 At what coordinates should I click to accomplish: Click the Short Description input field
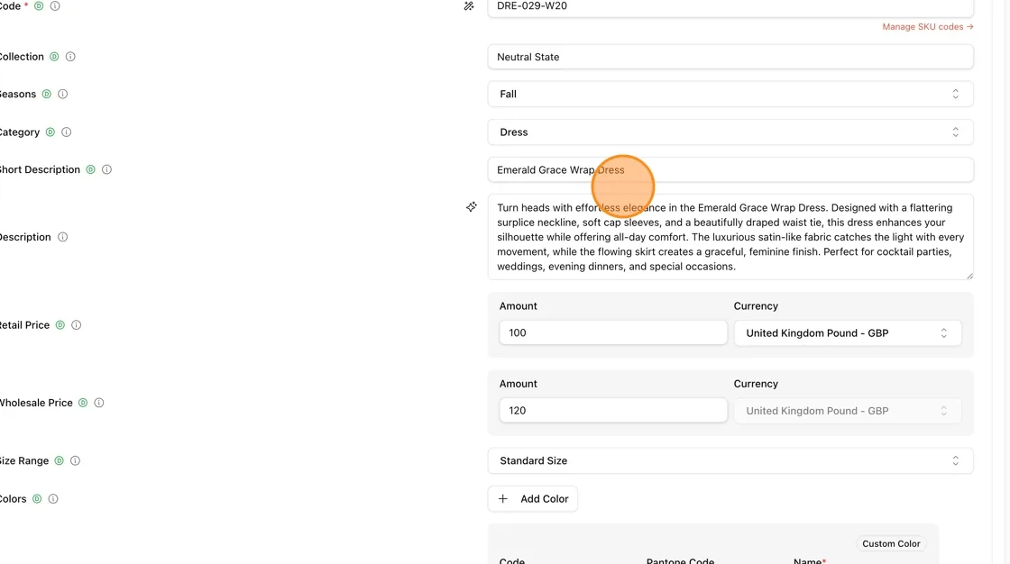click(x=730, y=170)
